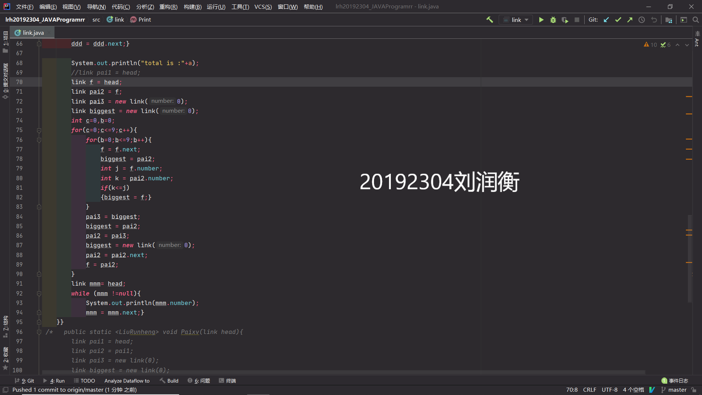Close the link.java editor tab
Screen dimensions: 702x395
(49, 33)
